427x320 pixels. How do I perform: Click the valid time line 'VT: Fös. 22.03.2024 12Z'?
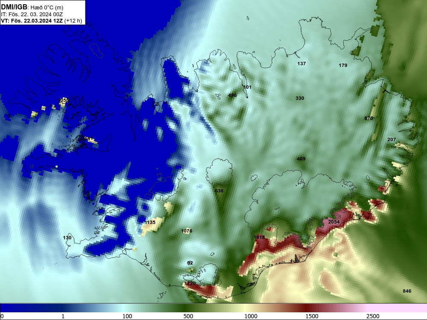(32, 21)
